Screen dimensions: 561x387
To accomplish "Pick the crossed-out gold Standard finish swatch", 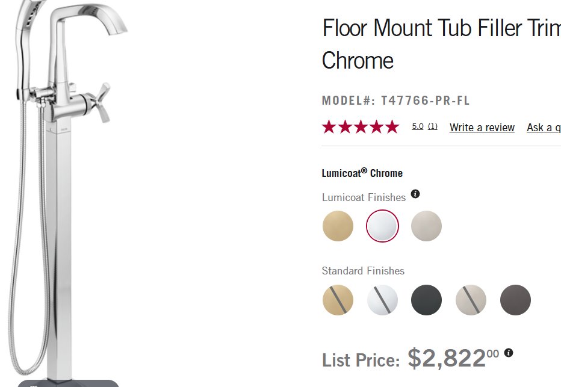I will point(338,300).
